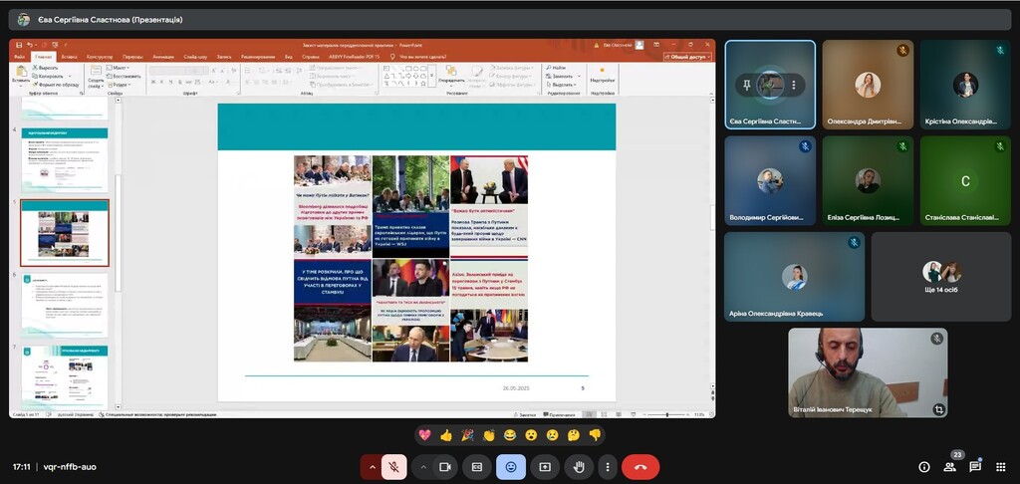Open the meeting chat panel
The height and width of the screenshot is (484, 1020).
(975, 466)
